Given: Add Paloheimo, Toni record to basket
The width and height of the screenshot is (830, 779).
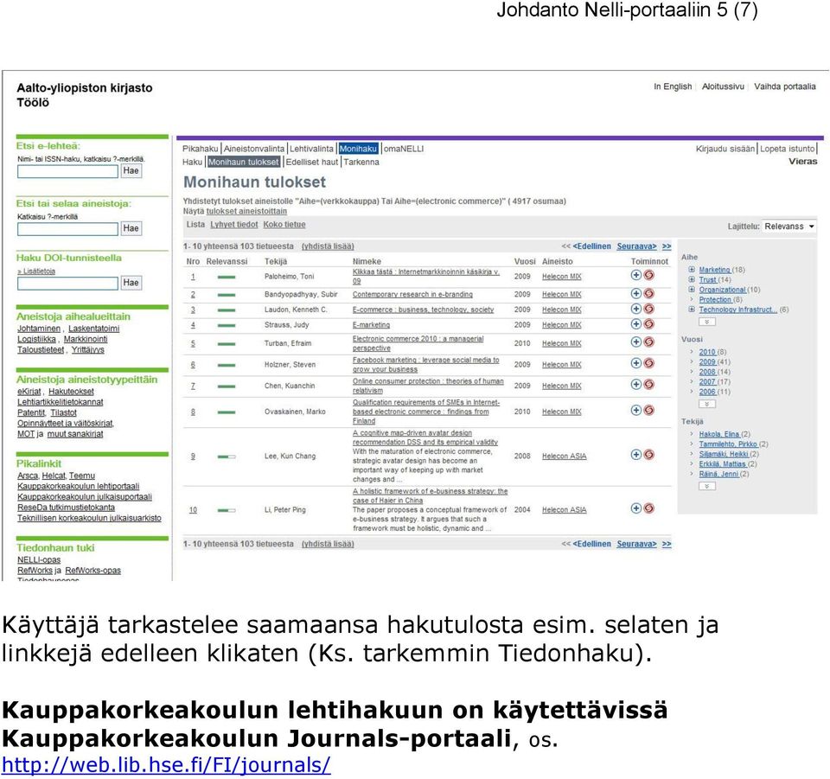Looking at the screenshot, I should pos(635,275).
